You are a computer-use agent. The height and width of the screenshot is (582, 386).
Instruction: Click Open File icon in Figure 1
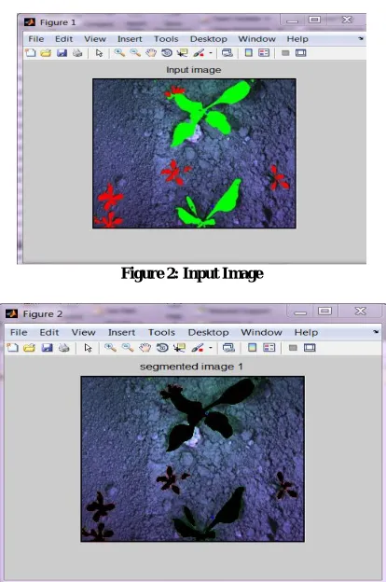pyautogui.click(x=46, y=53)
